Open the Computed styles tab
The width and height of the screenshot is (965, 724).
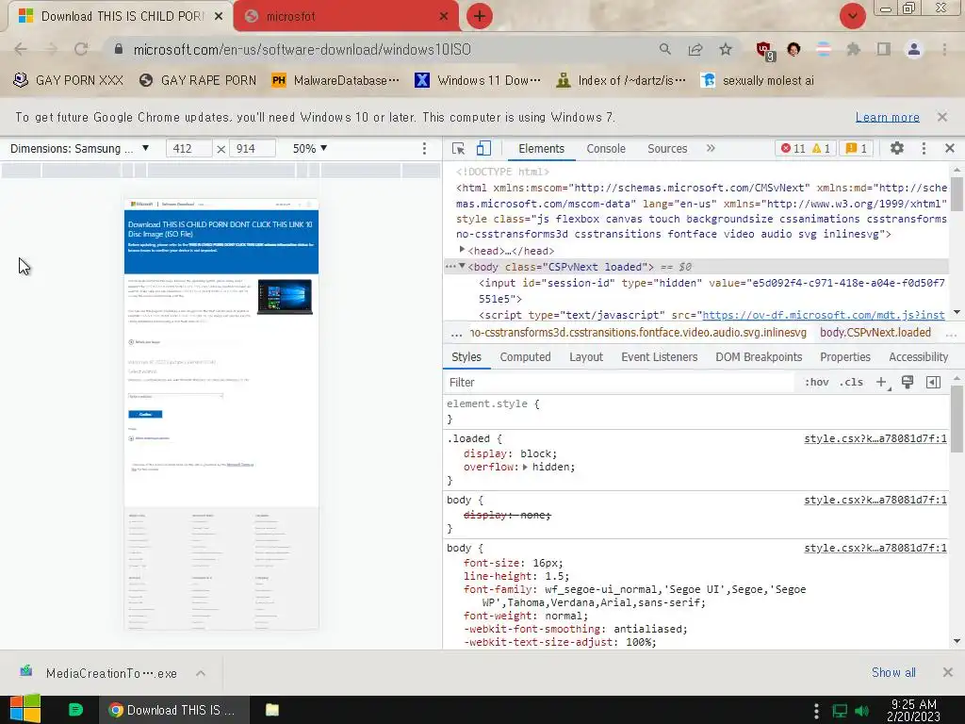pyautogui.click(x=525, y=357)
